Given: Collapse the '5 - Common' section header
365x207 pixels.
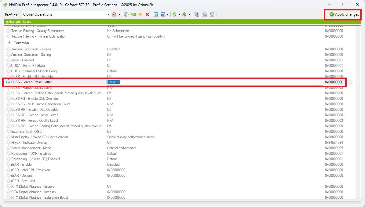Looking at the screenshot, I should coord(19,43).
